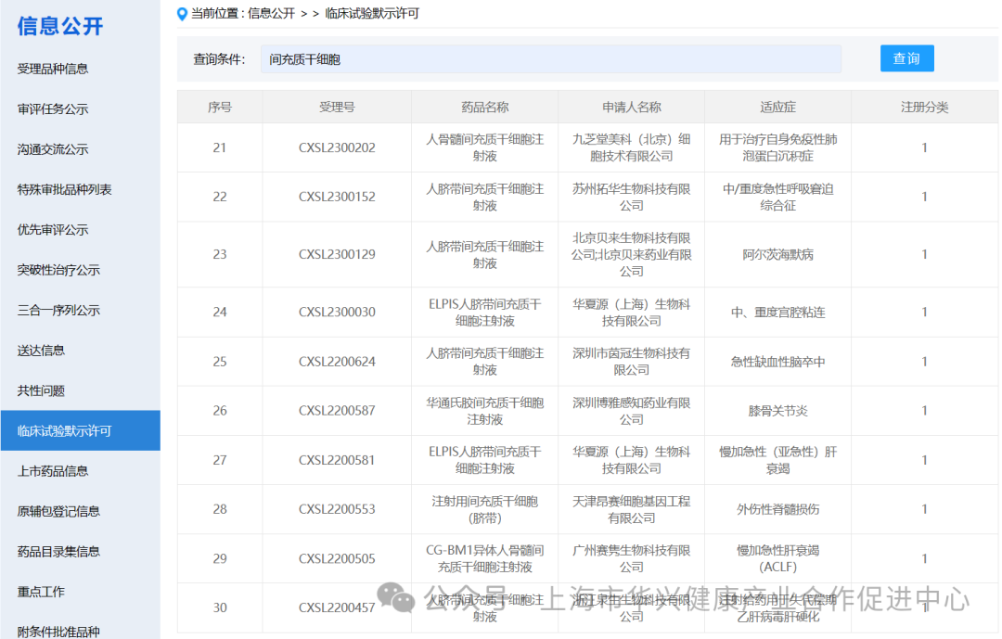Open 沟通交流公示 in the sidebar
1002x639 pixels.
click(x=53, y=149)
